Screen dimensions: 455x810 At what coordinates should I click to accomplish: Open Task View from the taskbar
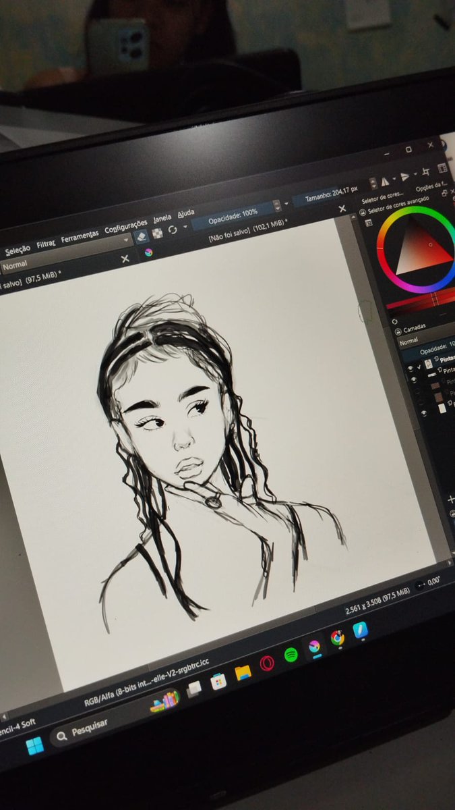tap(194, 688)
